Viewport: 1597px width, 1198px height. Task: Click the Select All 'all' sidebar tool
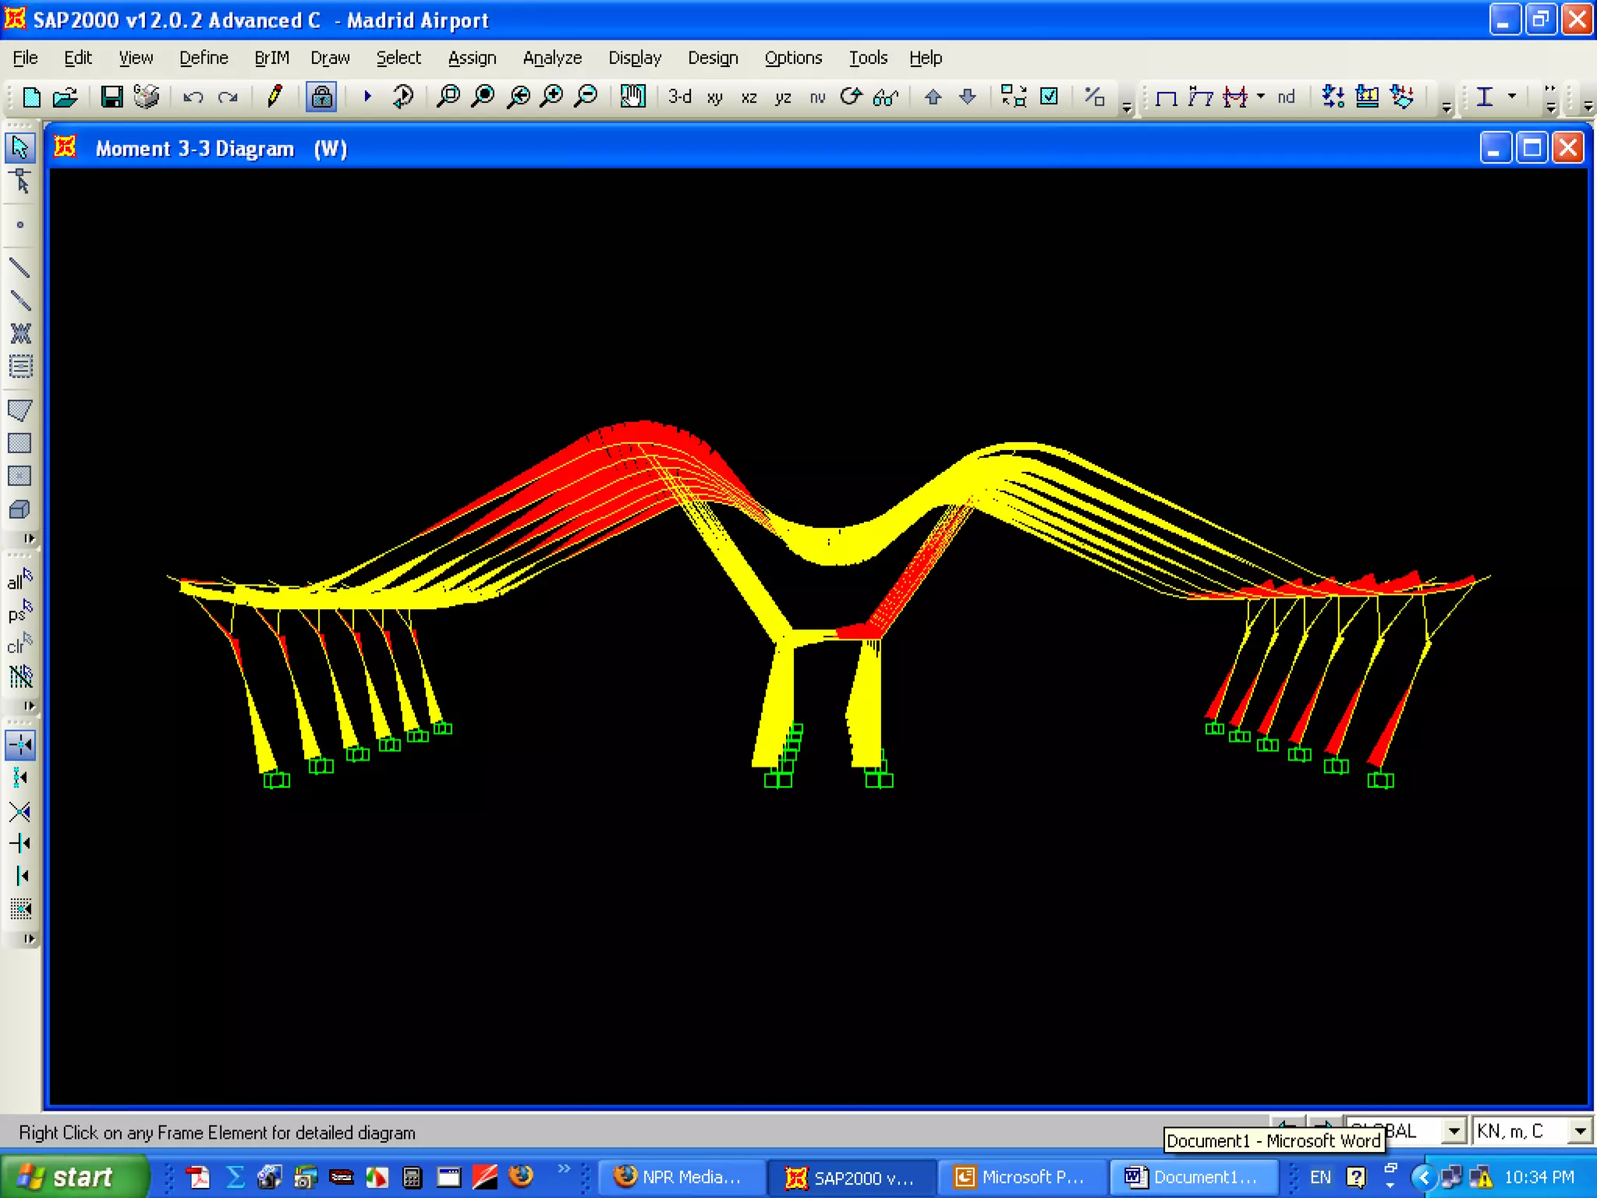click(19, 580)
